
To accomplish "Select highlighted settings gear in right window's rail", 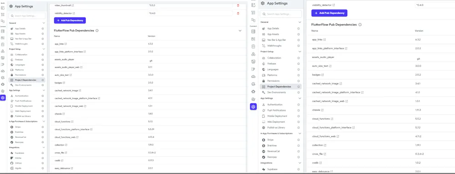I will [x=253, y=106].
